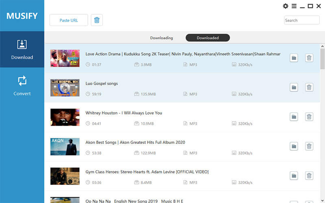This screenshot has height=203, width=325.
Task: Click the 59:19 duration value
Action: click(x=97, y=94)
